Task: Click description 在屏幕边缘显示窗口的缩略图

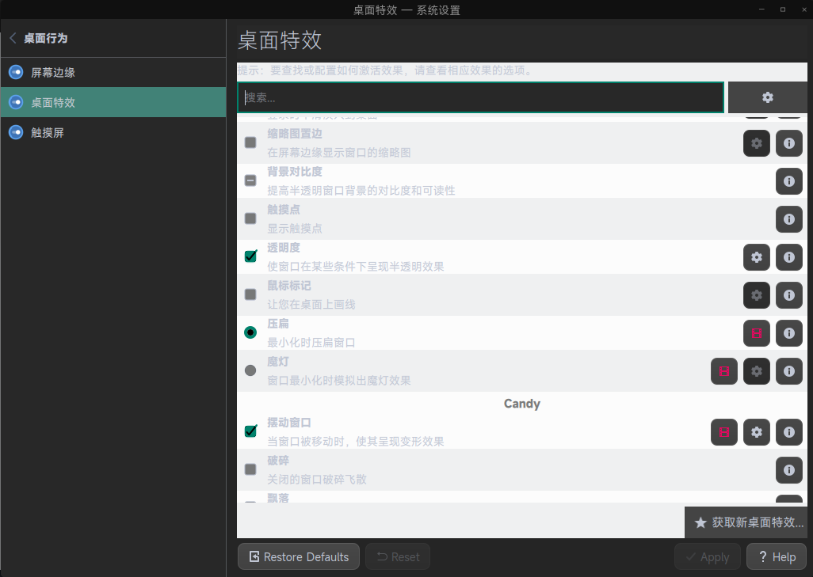Action: point(339,153)
